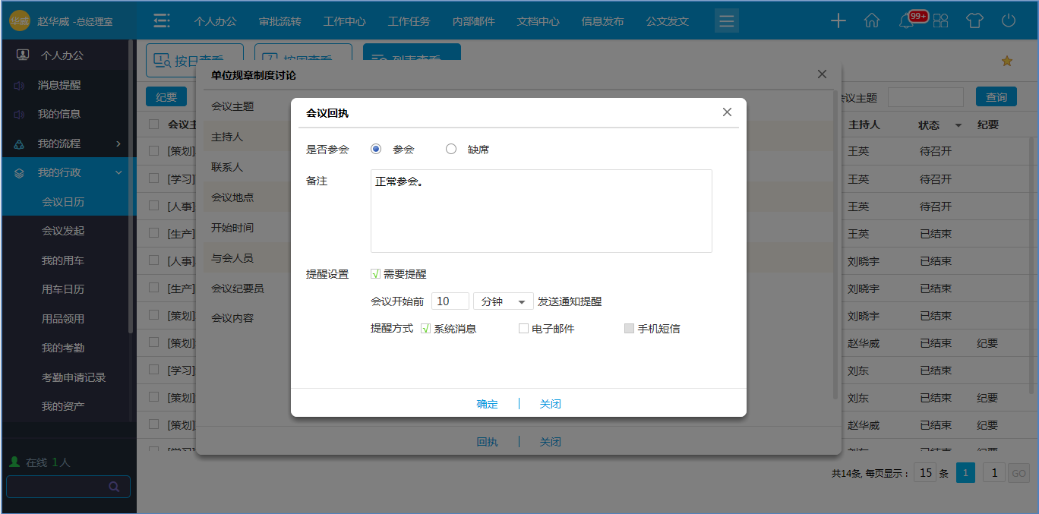Viewport: 1039px width, 514px height.
Task: Click the 确定 confirm button in the dialog
Action: click(487, 403)
